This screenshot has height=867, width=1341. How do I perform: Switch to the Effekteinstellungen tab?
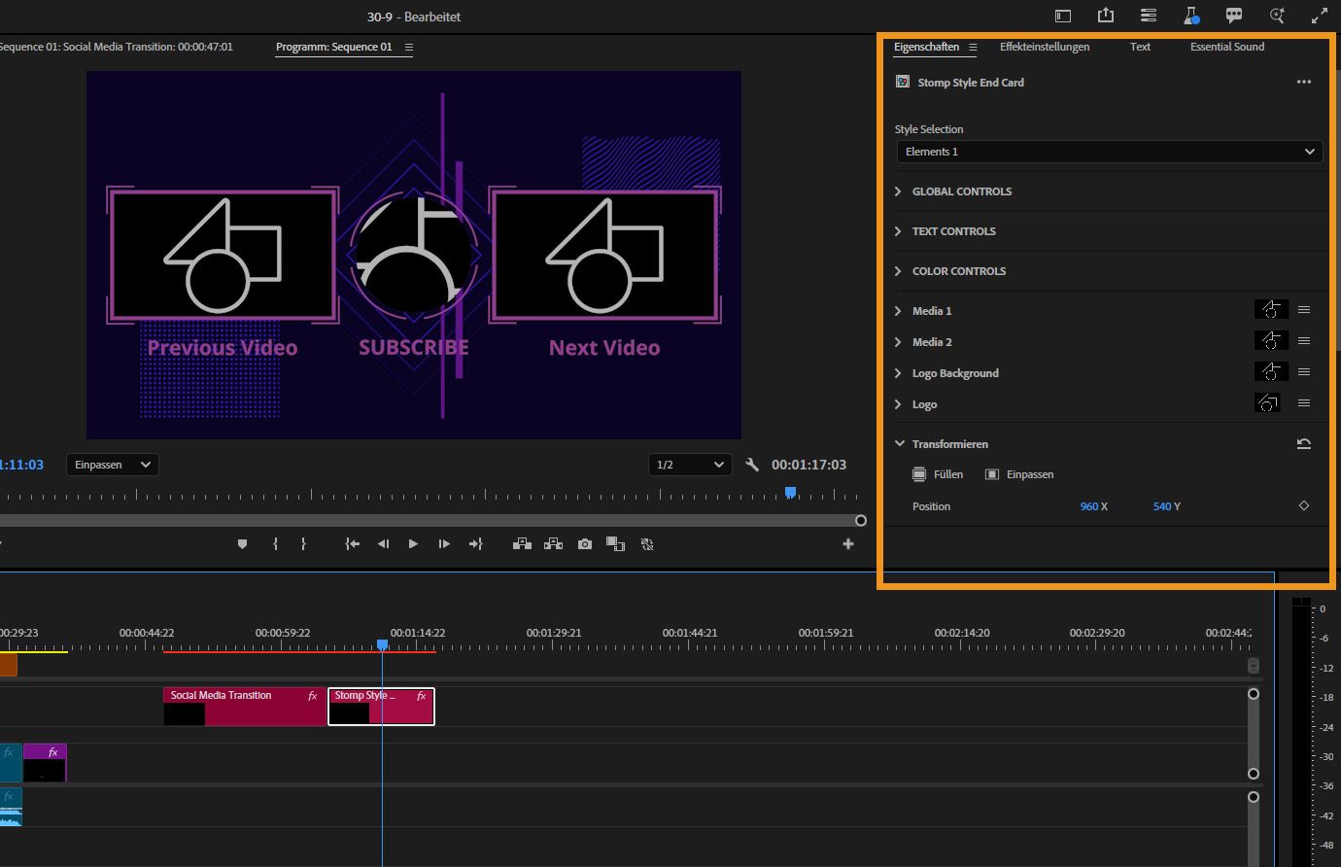point(1045,47)
